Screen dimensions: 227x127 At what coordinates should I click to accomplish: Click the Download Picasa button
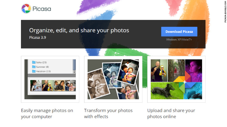click(179, 32)
